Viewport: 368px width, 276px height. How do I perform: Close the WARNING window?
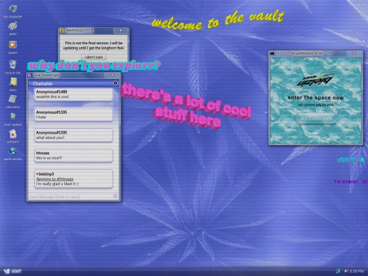(121, 31)
